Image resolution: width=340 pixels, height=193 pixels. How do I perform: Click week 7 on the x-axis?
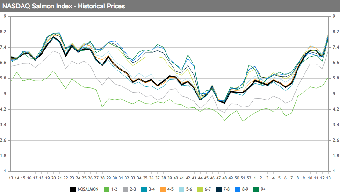click(x=292, y=178)
